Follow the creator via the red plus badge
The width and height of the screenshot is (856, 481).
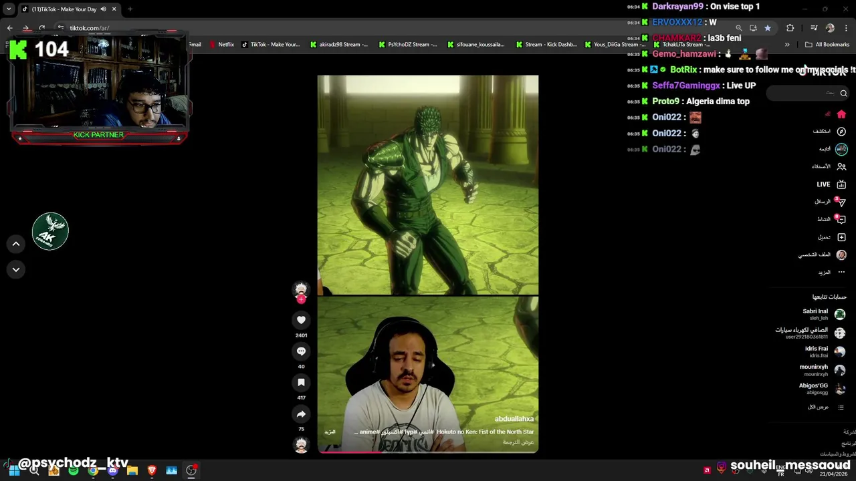(301, 299)
